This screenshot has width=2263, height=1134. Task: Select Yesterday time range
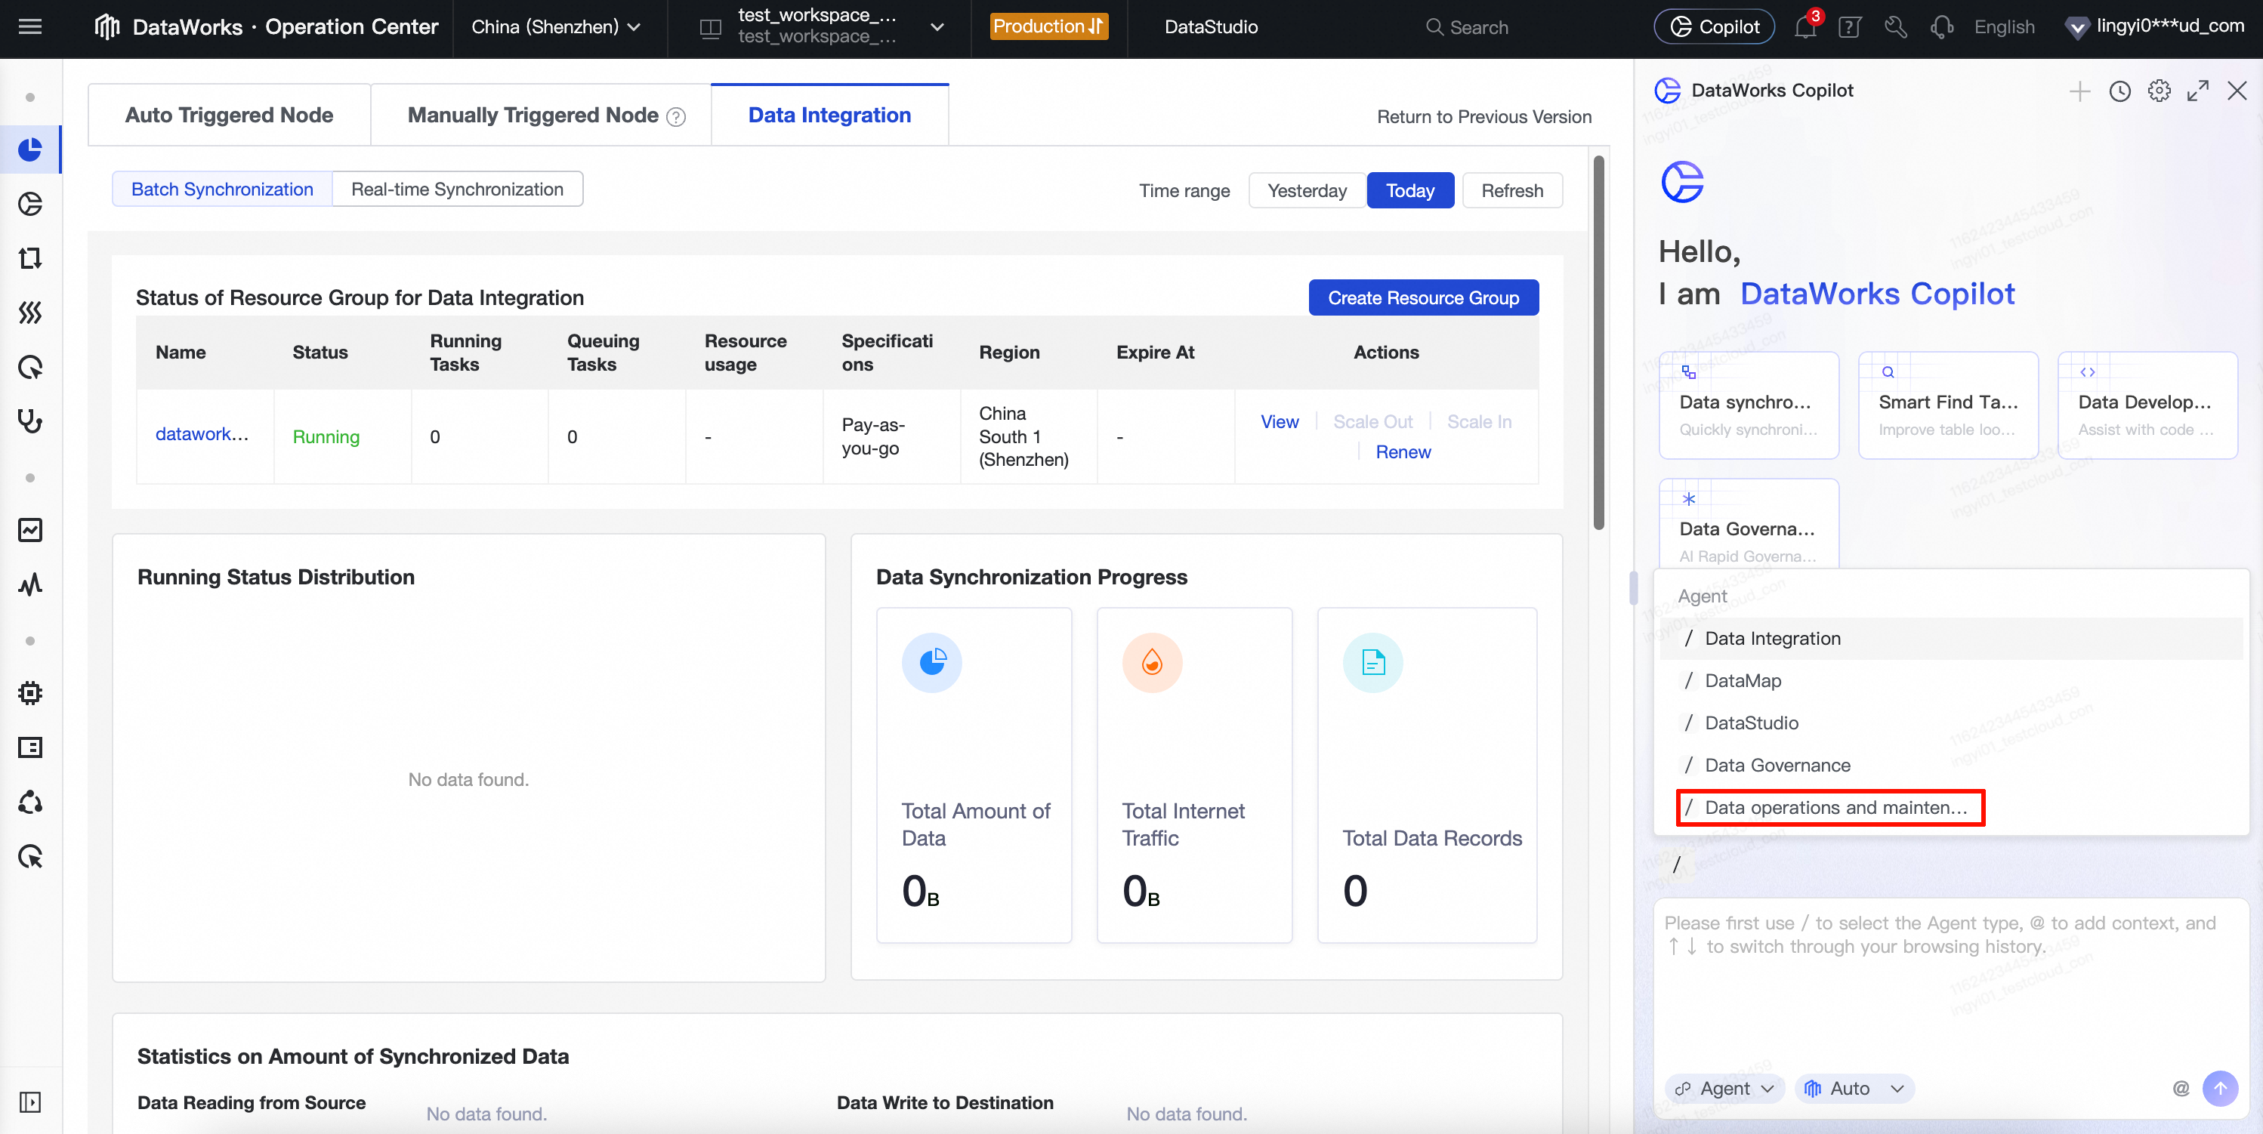pos(1306,190)
